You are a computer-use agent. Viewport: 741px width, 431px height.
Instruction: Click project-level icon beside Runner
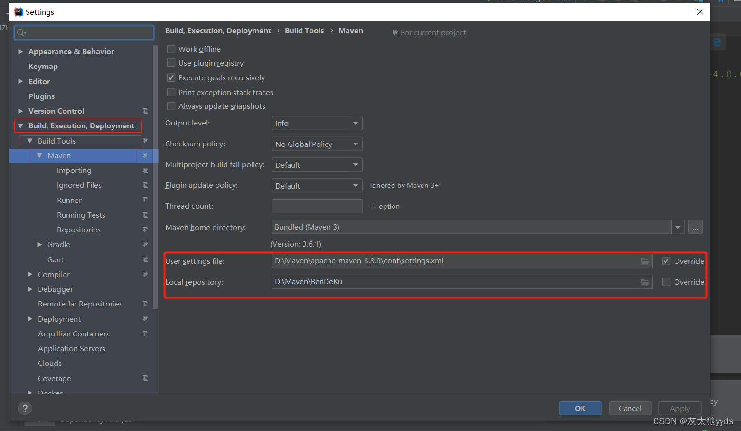tap(146, 200)
